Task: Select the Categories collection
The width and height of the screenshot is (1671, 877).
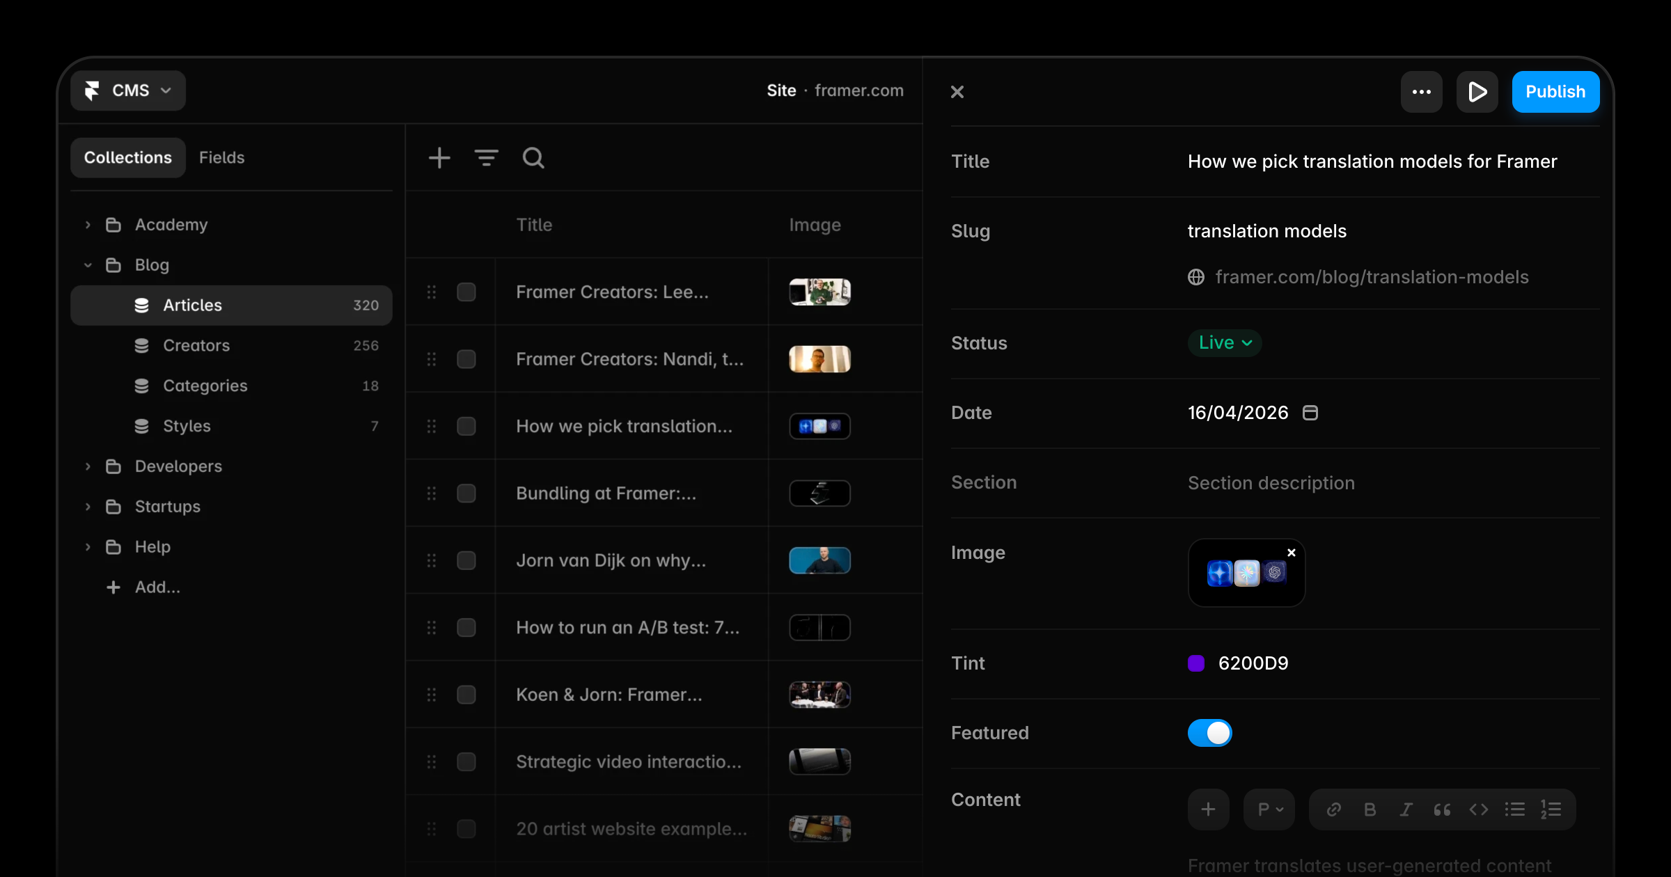Action: [232, 386]
